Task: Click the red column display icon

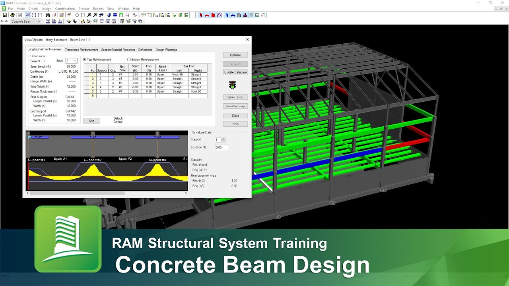Action: tap(201, 15)
